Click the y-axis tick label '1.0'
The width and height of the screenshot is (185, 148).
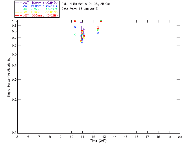(x=14, y=21)
